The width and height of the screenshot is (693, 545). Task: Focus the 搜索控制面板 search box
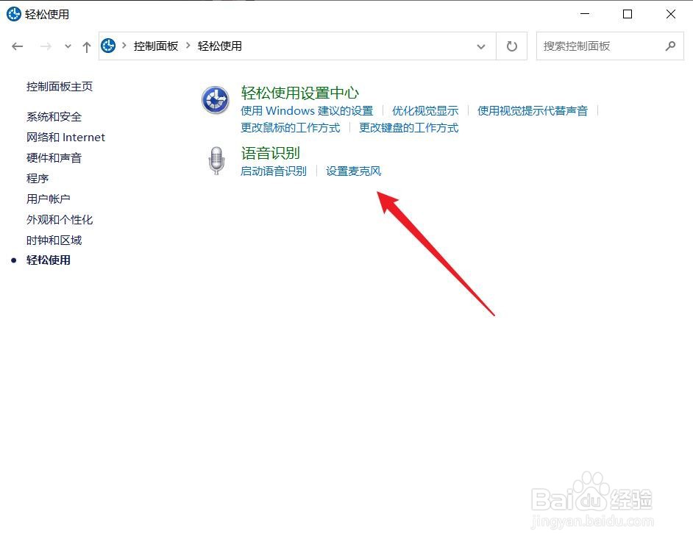tap(610, 46)
